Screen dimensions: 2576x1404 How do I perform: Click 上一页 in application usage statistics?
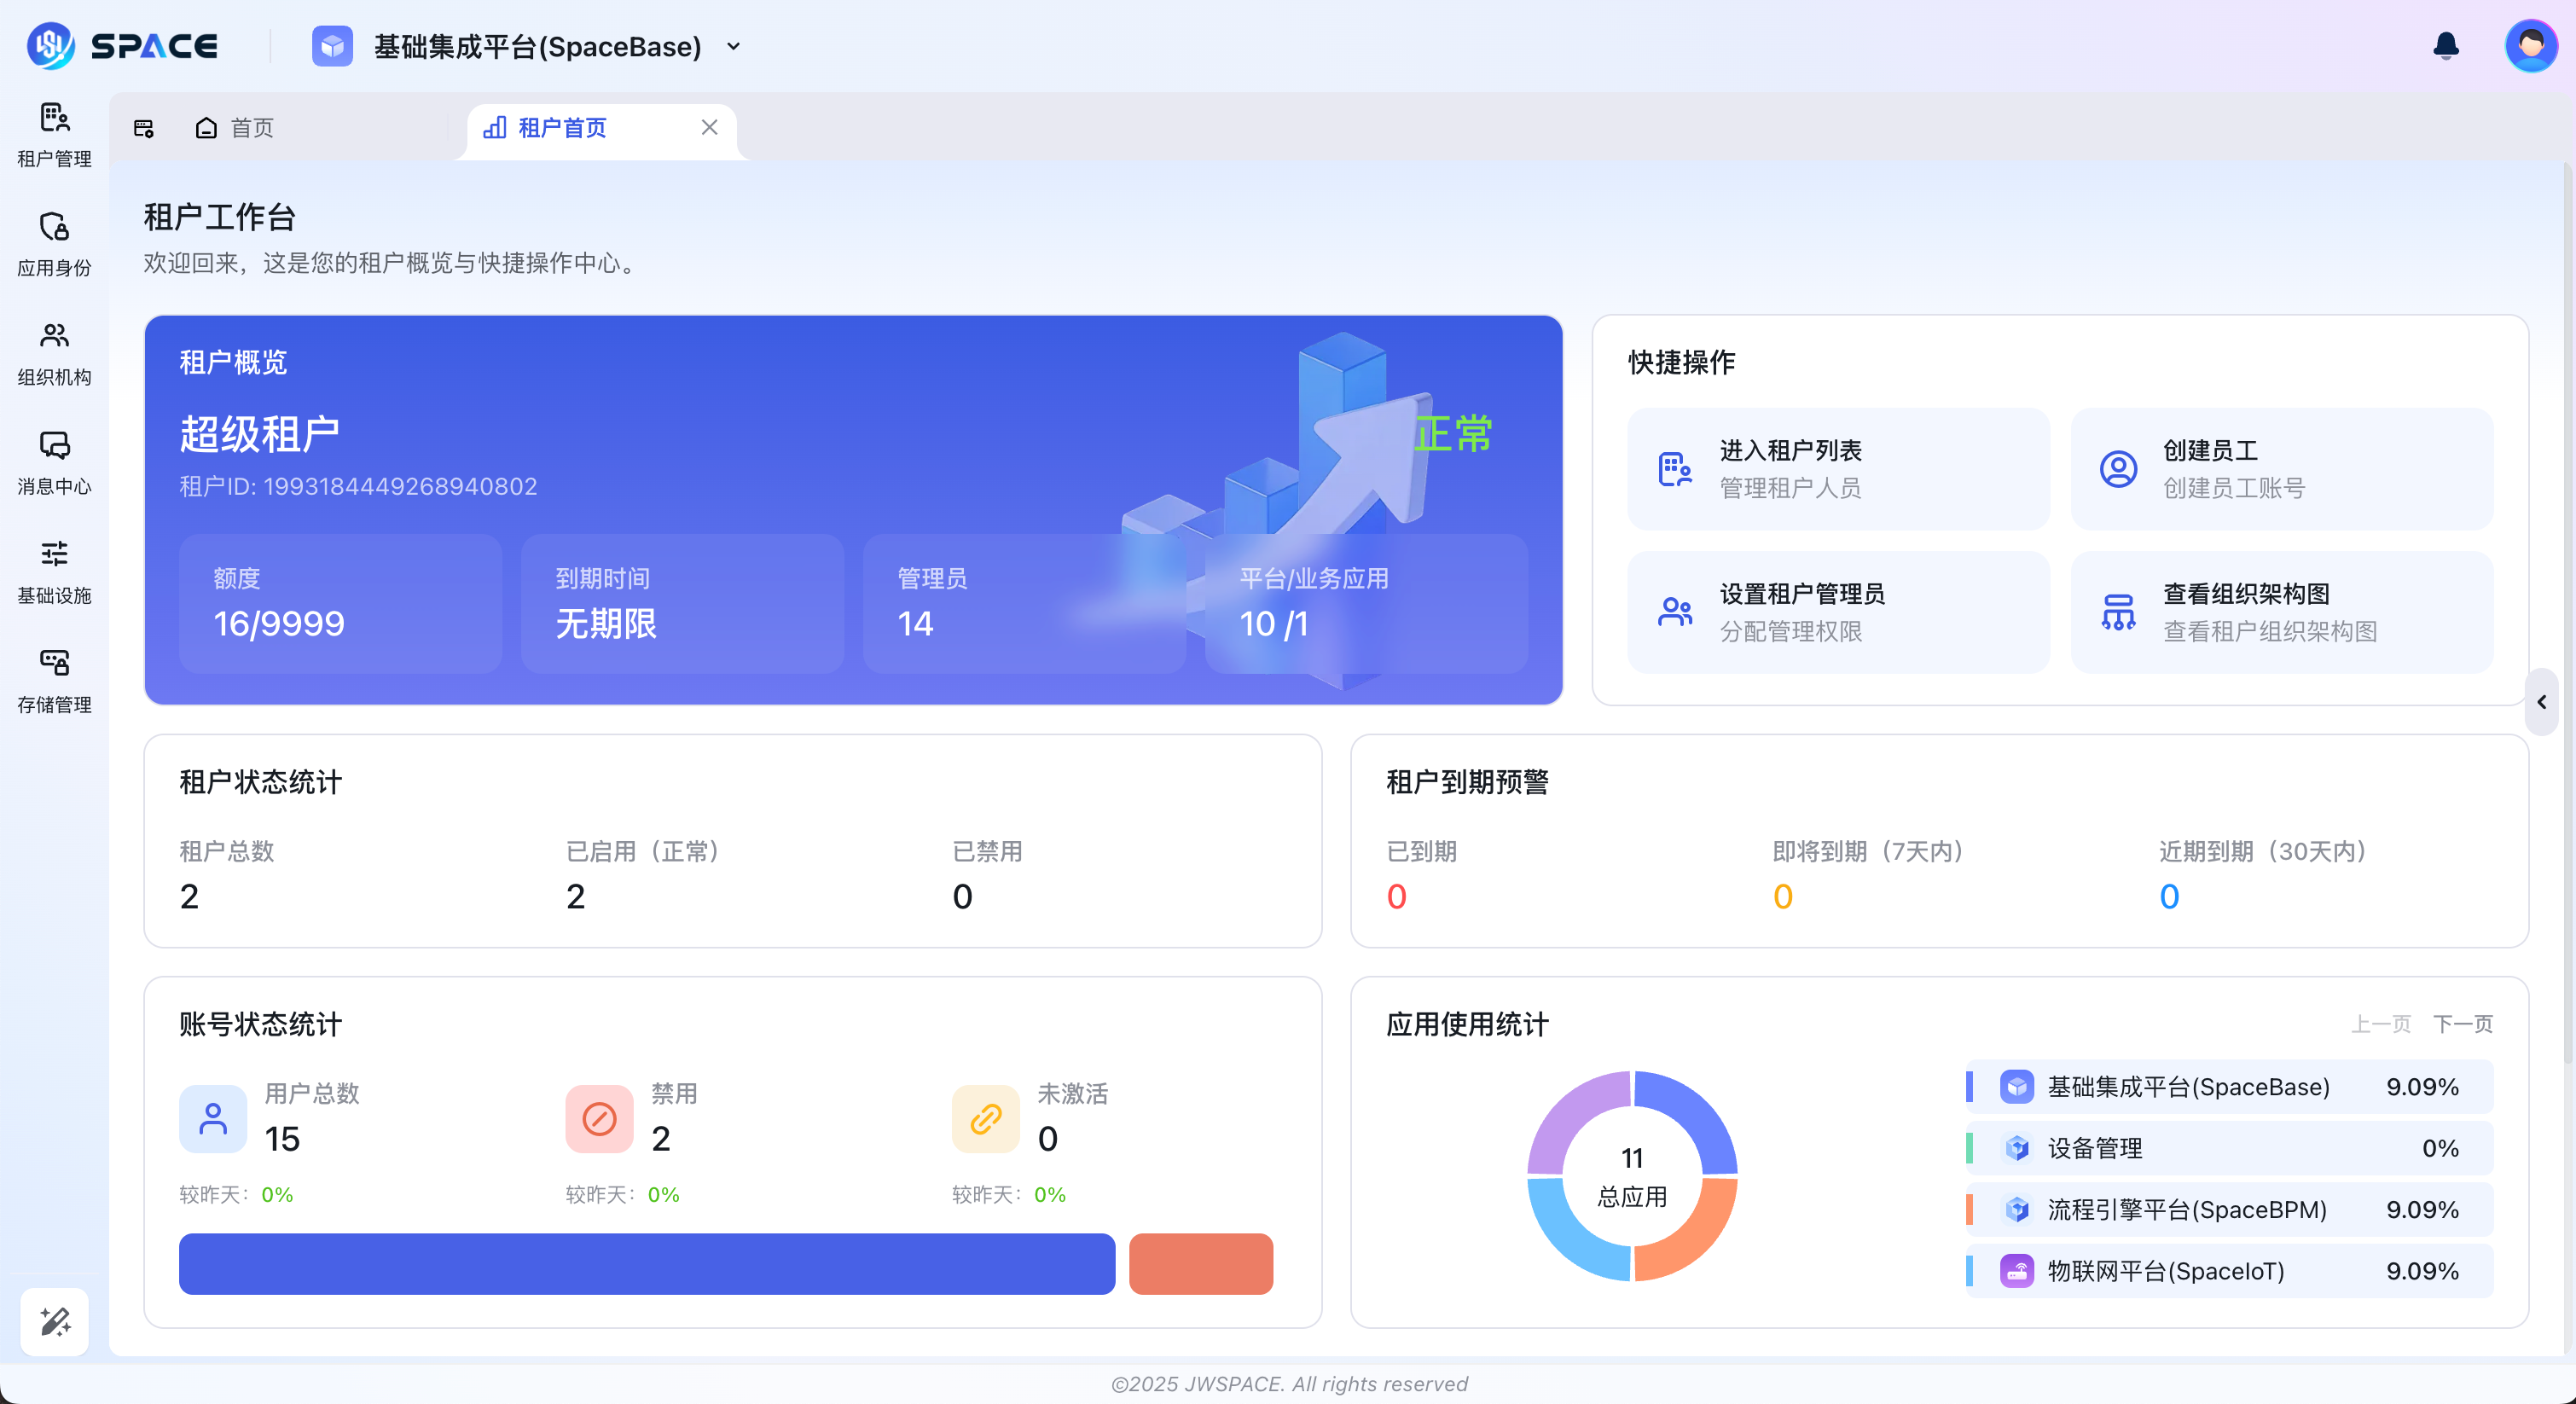[2381, 1024]
